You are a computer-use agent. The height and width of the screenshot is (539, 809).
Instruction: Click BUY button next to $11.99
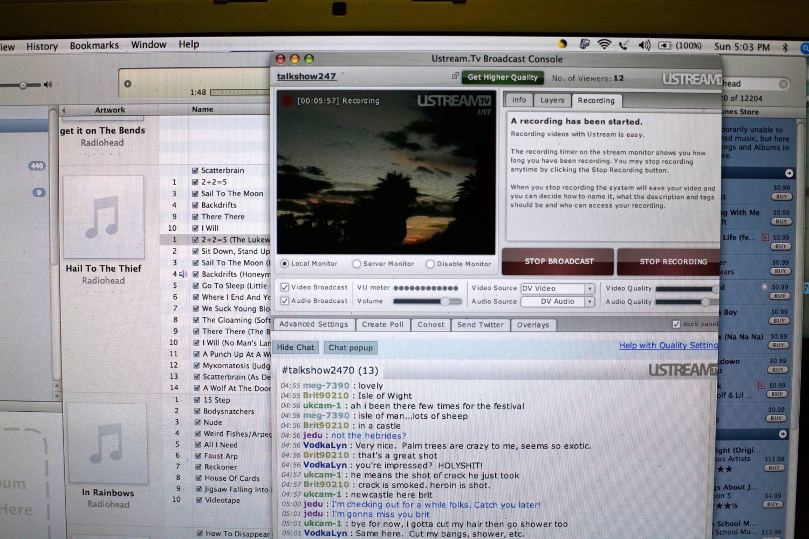coord(774,468)
